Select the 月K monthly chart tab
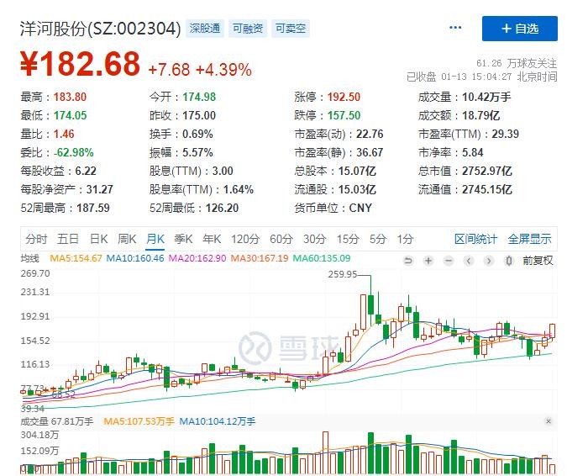Screen dimensions: 567x476 tap(155, 239)
